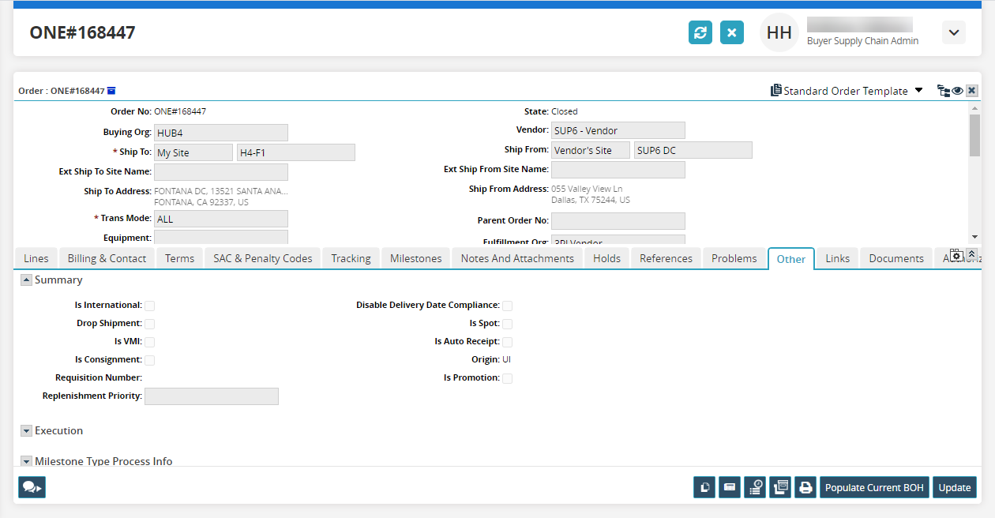995x518 pixels.
Task: Collapse the header with the double-chevron icon
Action: tap(972, 254)
